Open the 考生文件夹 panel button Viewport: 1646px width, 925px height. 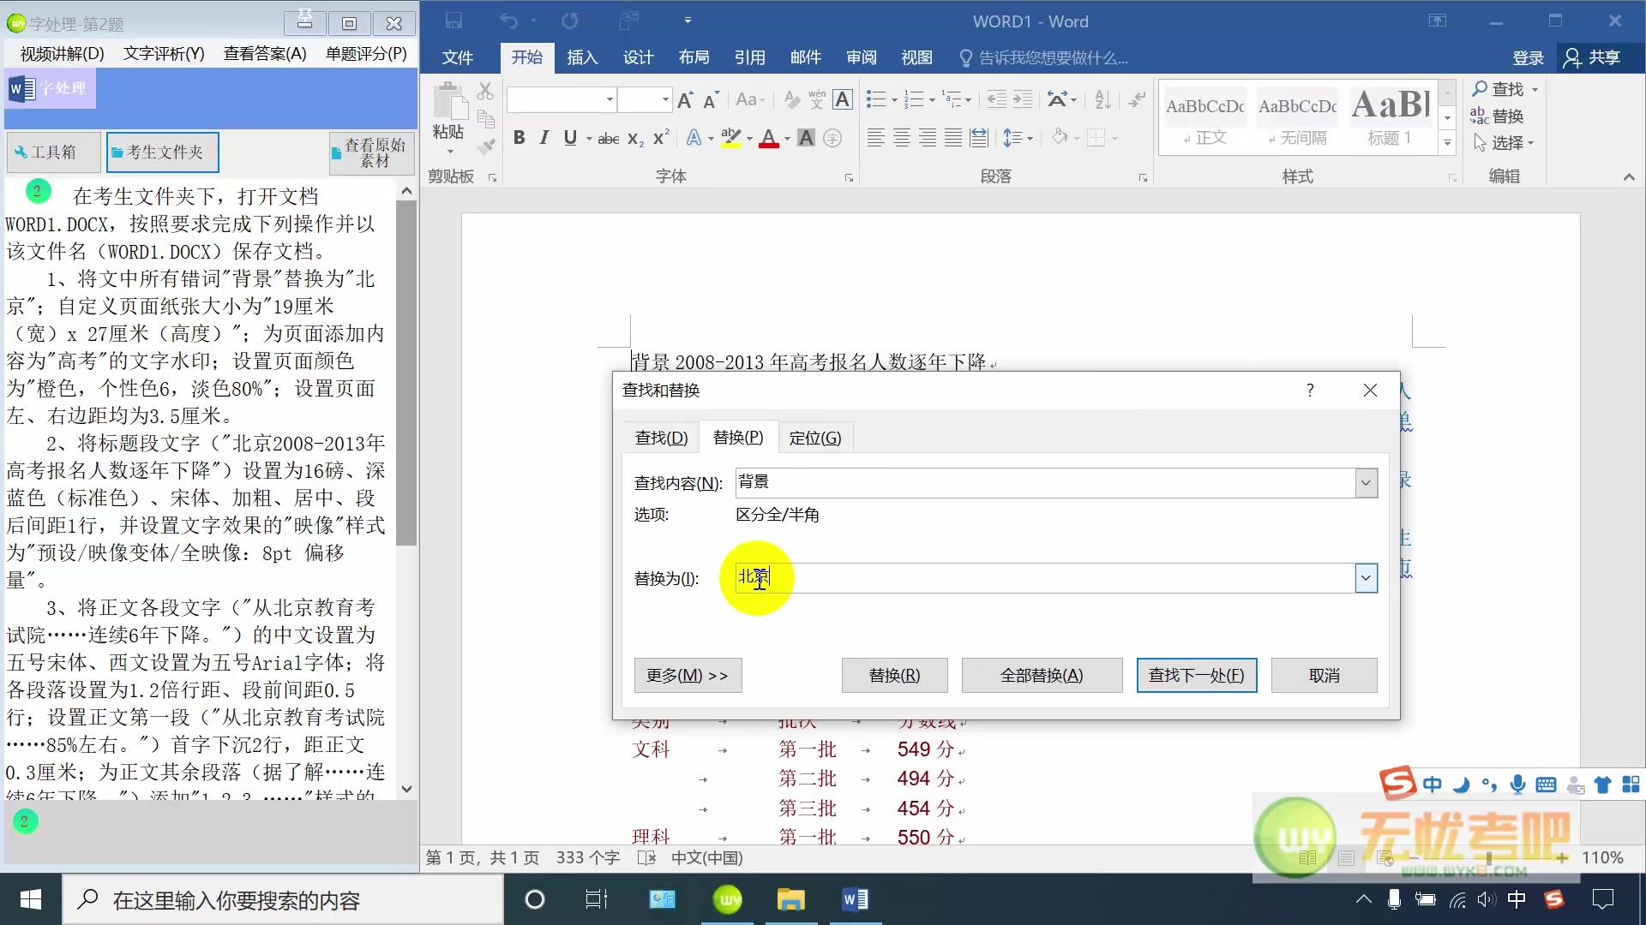tap(162, 152)
